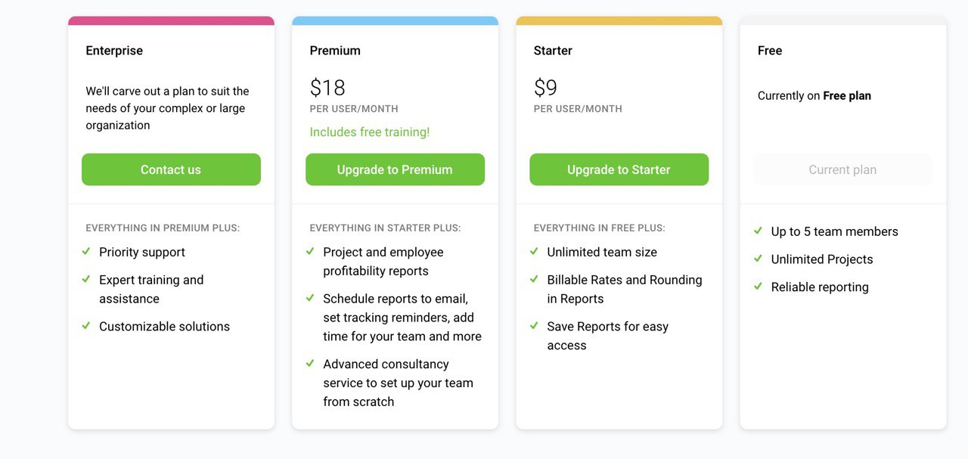Click the $9 Starter price
This screenshot has height=459, width=968.
point(545,88)
